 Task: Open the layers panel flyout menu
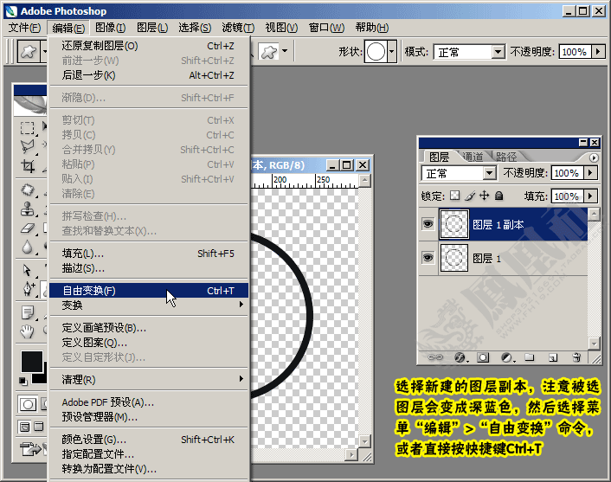594,157
